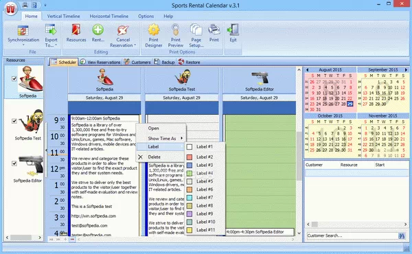Pick the purple Label #9 swatch
The width and height of the screenshot is (412, 254).
coord(190,213)
